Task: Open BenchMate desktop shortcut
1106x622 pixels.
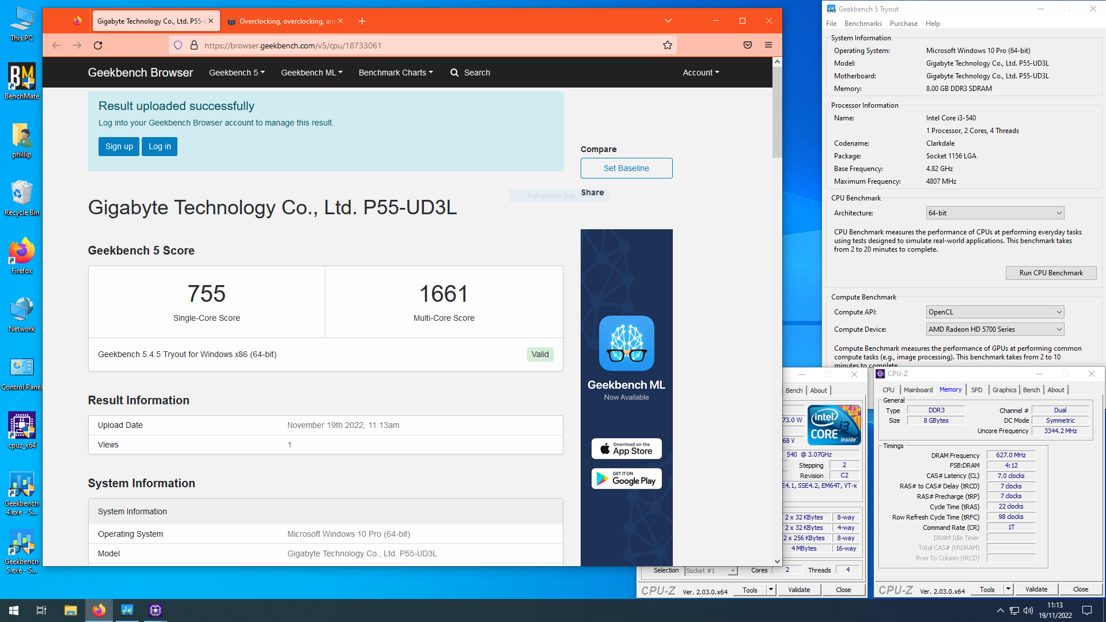Action: 21,81
